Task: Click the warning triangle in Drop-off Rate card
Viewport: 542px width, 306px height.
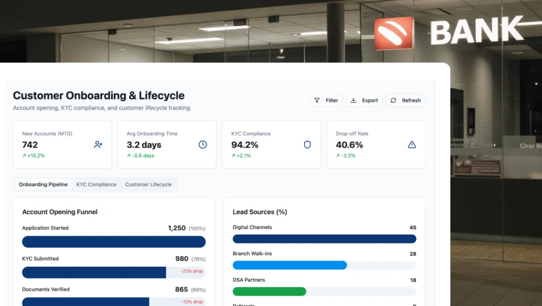Action: pyautogui.click(x=412, y=145)
